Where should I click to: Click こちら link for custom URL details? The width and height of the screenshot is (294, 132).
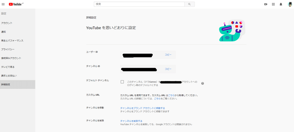coord(157,99)
